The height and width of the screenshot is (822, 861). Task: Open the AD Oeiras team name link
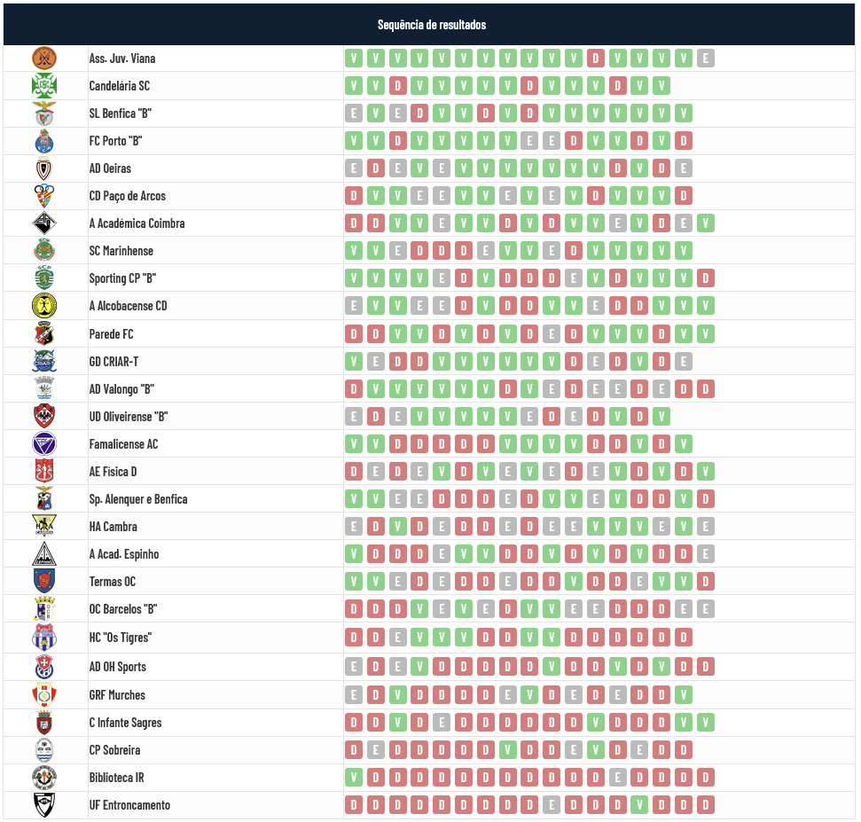[x=110, y=168]
